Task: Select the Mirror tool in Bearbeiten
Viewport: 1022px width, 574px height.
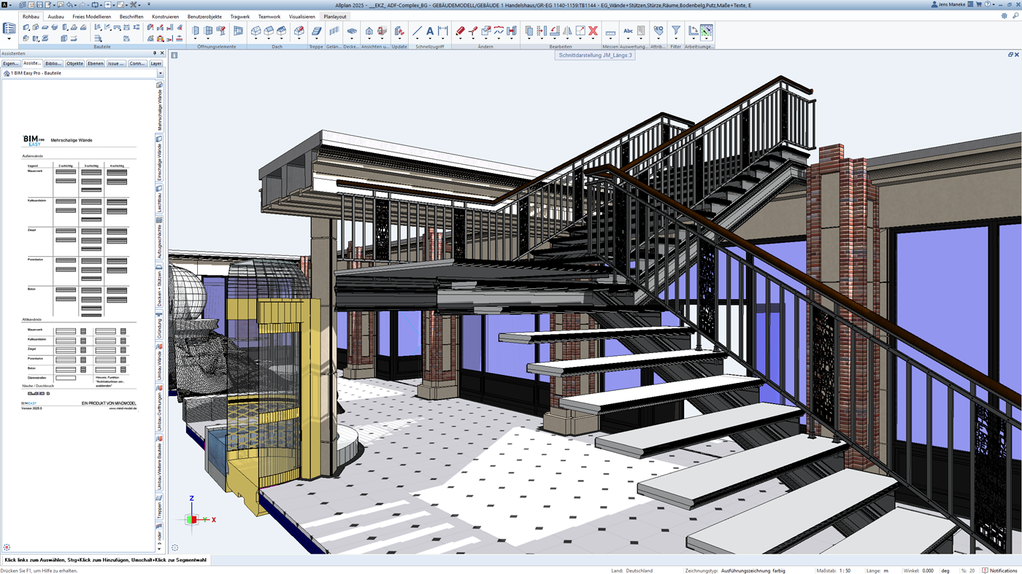Action: (x=567, y=31)
